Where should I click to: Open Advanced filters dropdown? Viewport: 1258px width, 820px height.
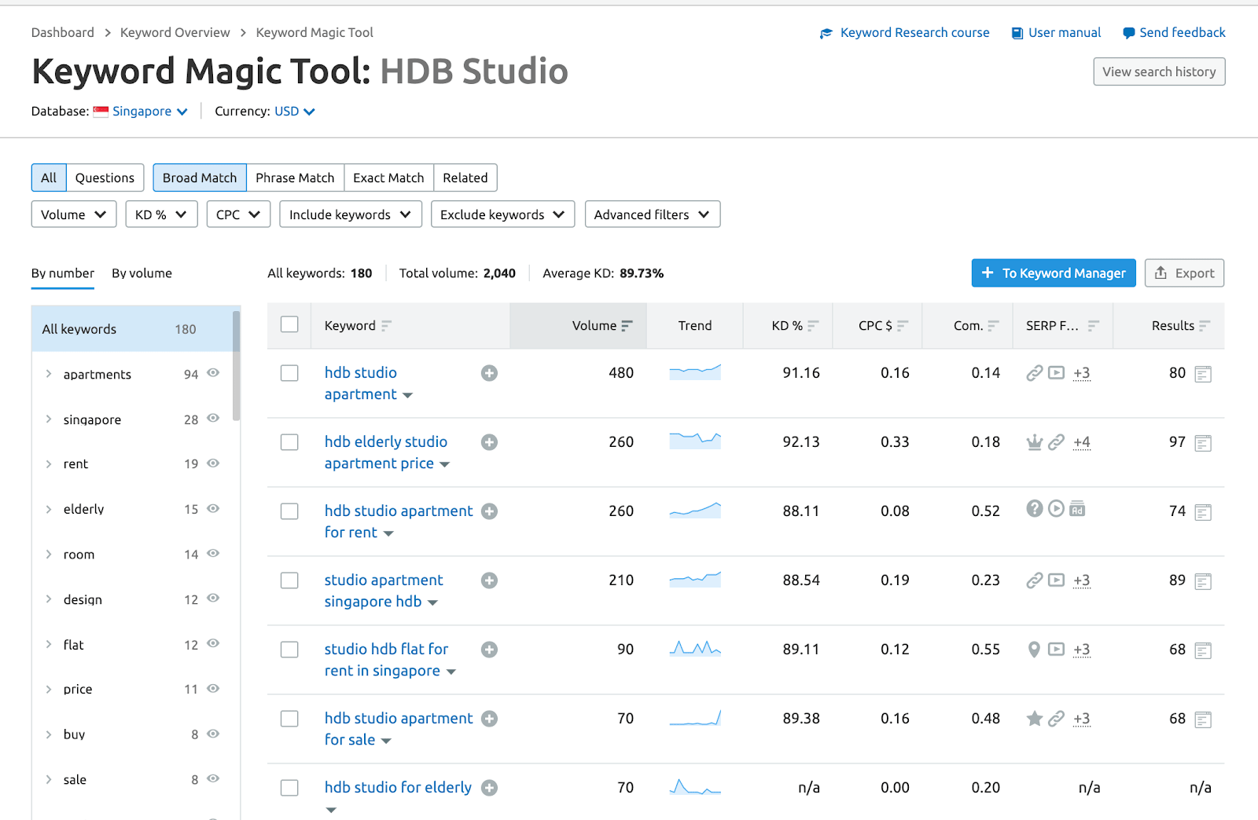pyautogui.click(x=653, y=214)
